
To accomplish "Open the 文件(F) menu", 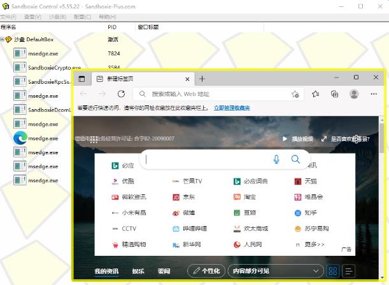I will [x=8, y=17].
